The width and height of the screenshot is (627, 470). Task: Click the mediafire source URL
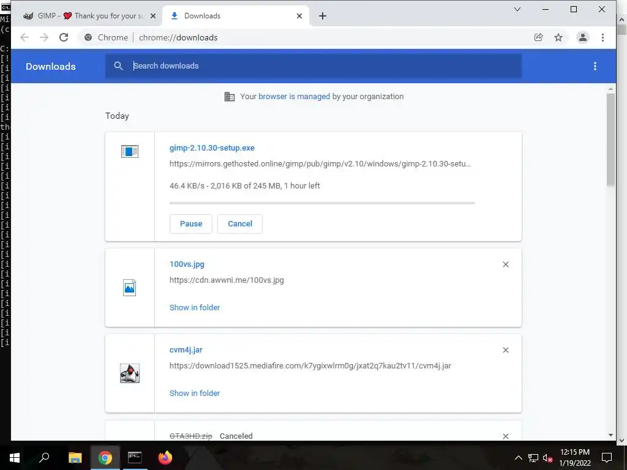[x=310, y=366]
